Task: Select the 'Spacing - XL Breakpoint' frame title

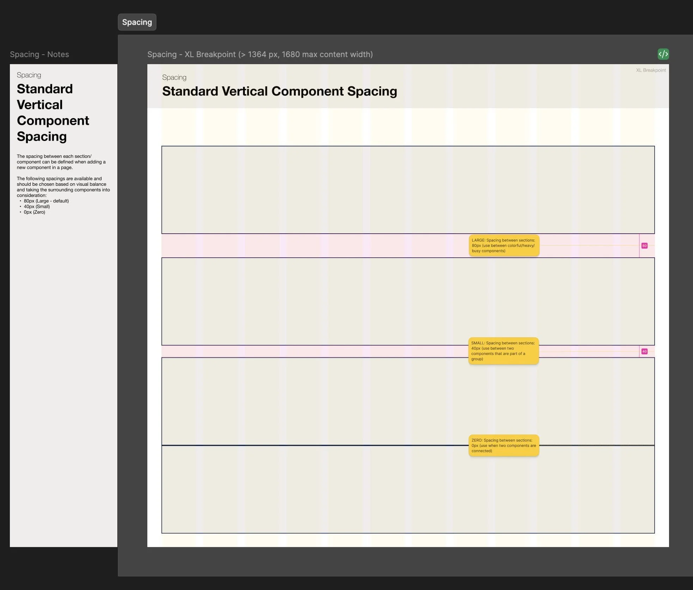Action: click(x=260, y=54)
